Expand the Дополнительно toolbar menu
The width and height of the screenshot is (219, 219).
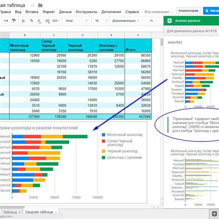(126, 21)
